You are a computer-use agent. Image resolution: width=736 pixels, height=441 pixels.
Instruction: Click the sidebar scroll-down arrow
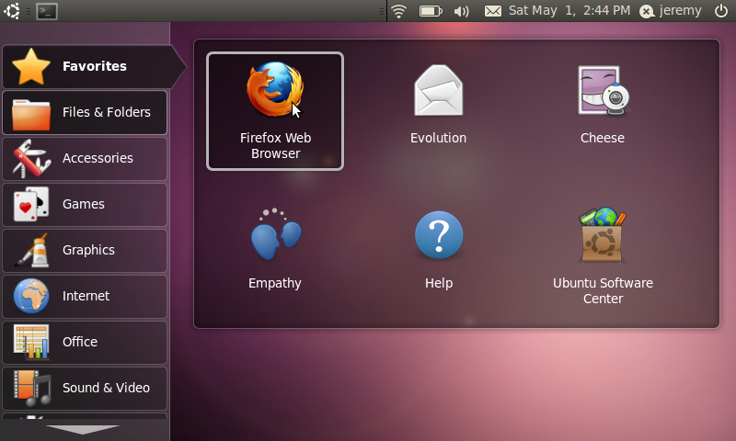(x=83, y=429)
